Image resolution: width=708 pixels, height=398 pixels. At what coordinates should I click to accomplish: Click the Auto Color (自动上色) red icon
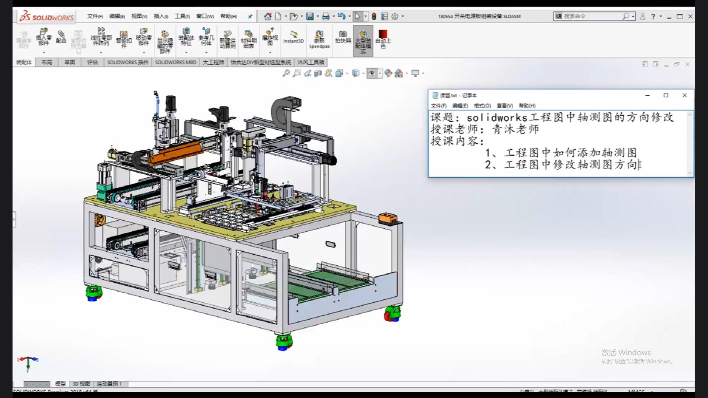click(383, 34)
